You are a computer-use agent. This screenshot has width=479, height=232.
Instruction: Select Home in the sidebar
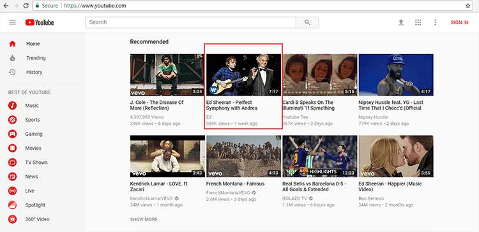point(33,43)
